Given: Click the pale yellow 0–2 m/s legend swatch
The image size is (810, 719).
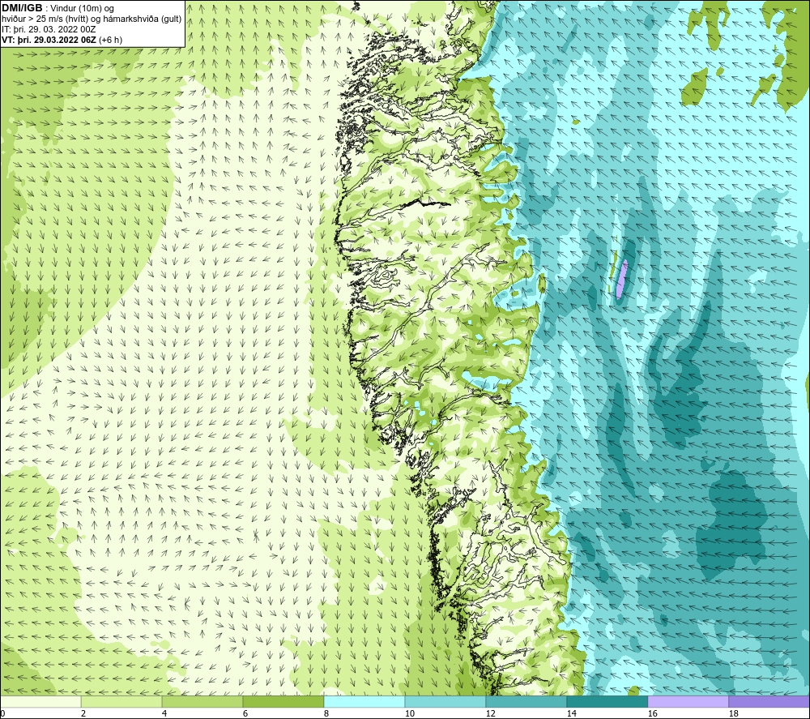Looking at the screenshot, I should (40, 701).
